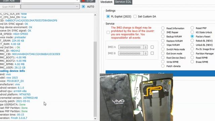The height and width of the screenshot is (121, 215).
Task: Select Relock BL (NEW) radio option
Action: 192,41
